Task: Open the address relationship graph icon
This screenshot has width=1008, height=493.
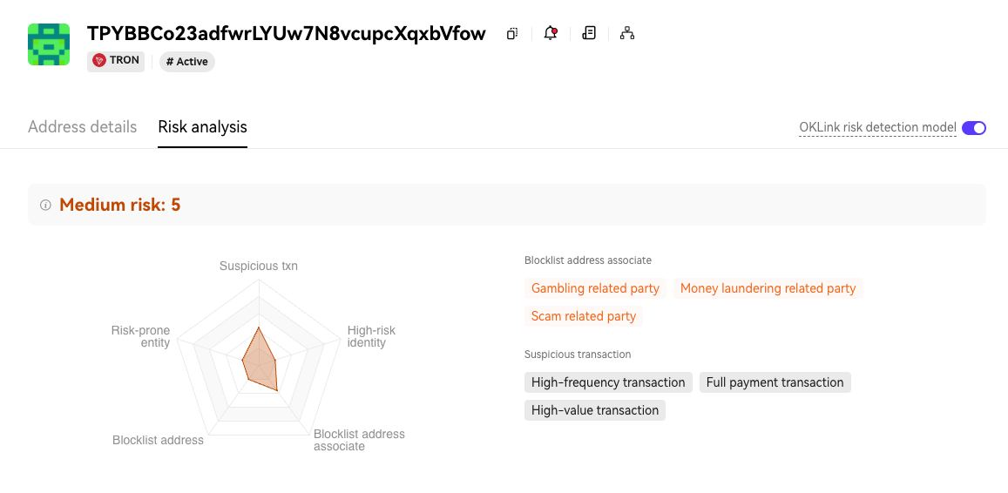Action: click(627, 34)
